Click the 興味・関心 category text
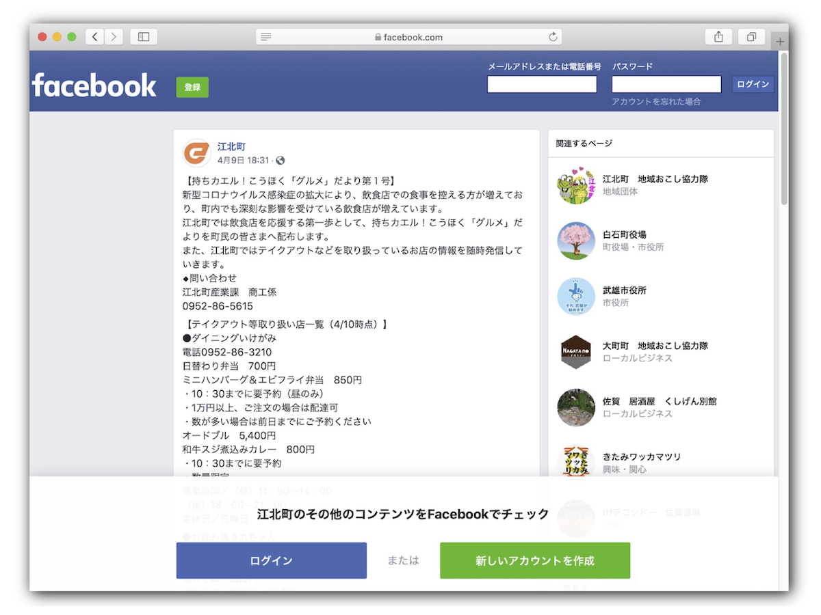This screenshot has height=615, width=821. pos(625,470)
